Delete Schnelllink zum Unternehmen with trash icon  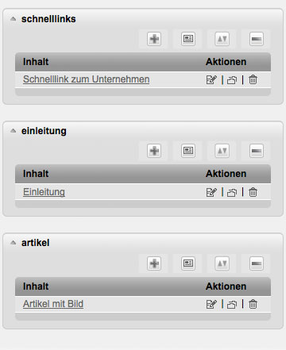[x=253, y=79]
